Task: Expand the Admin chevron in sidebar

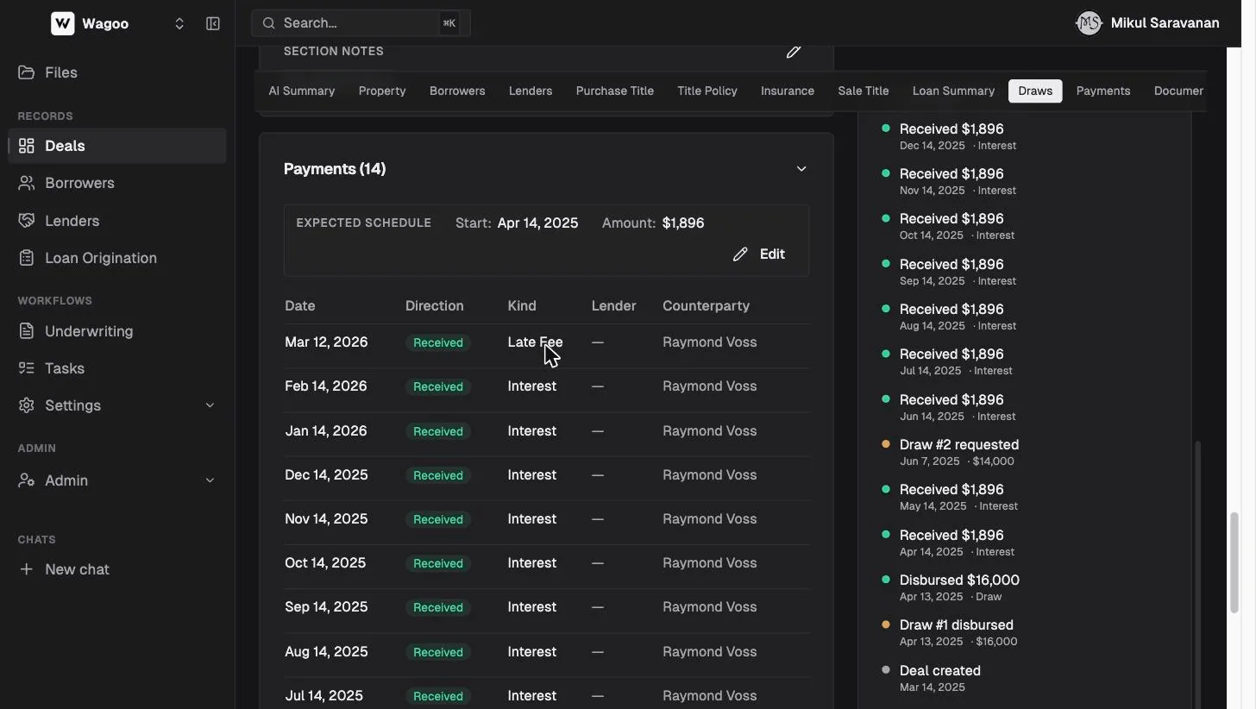Action: pyautogui.click(x=210, y=480)
